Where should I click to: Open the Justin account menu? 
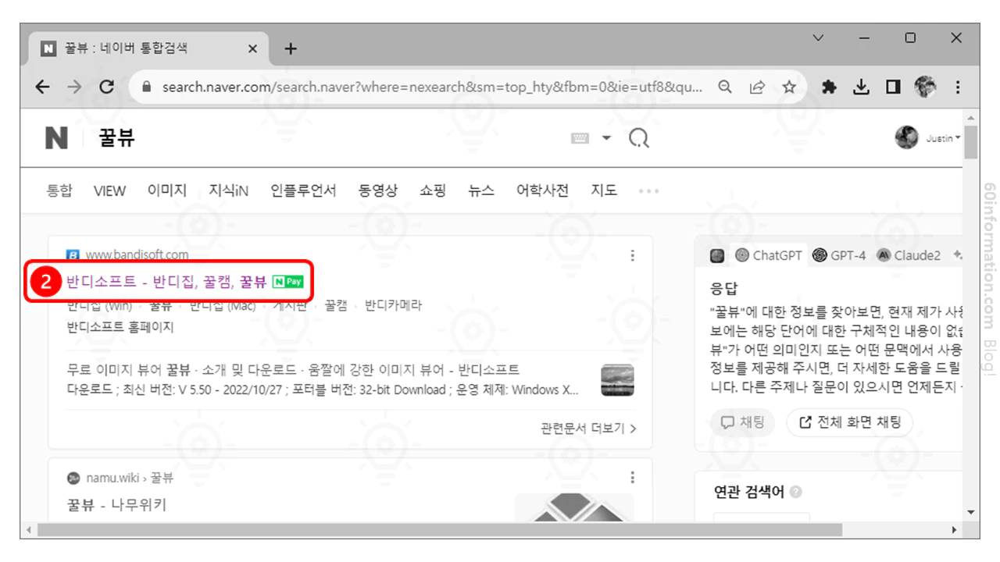(x=943, y=138)
